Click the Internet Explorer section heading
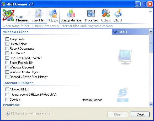This screenshot has width=154, height=121. click(x=18, y=83)
